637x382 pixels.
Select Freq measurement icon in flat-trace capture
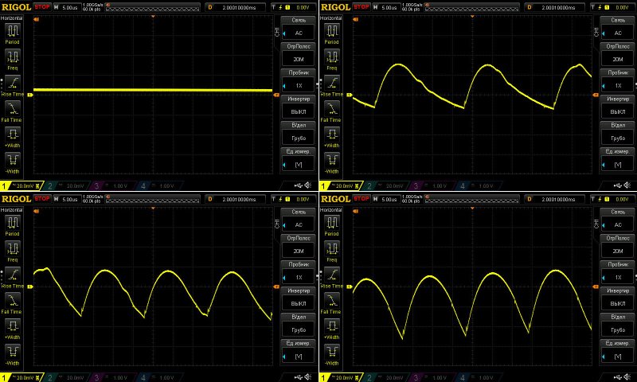coord(12,58)
